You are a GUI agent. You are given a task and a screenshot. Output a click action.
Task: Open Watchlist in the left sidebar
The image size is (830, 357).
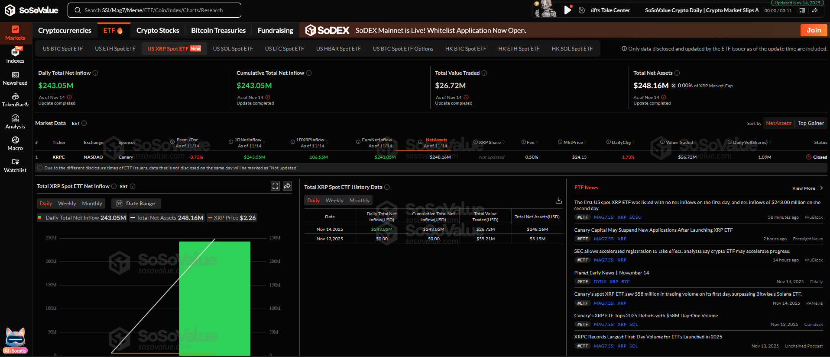tap(15, 166)
